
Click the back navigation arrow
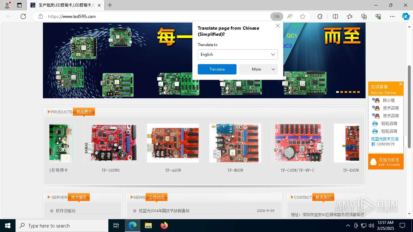(9, 16)
